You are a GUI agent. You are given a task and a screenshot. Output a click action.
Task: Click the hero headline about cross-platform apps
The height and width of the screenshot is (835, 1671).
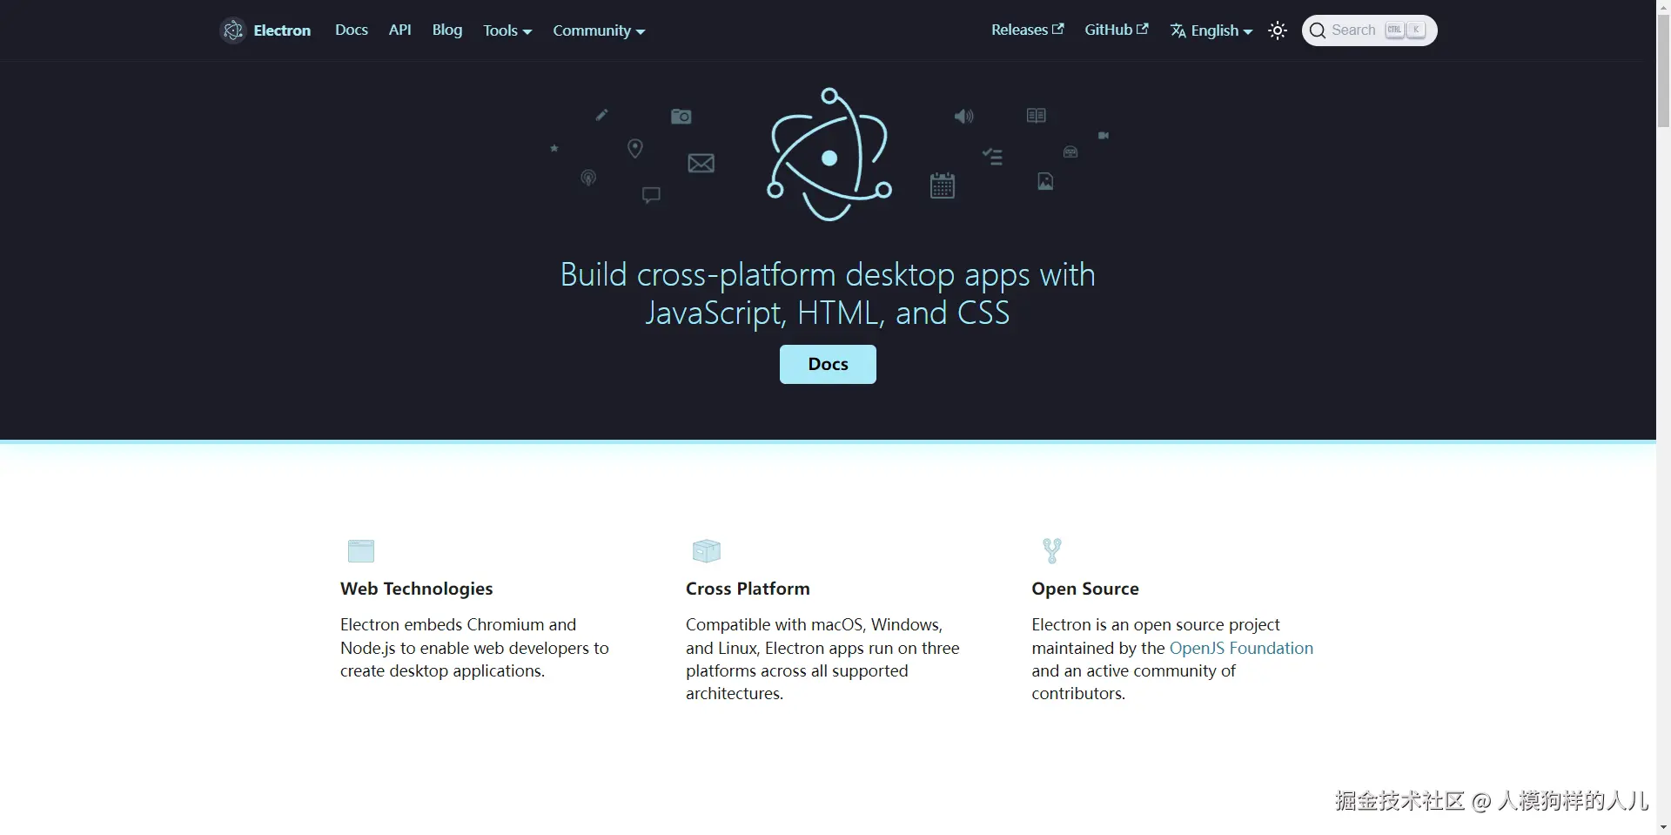pos(828,293)
